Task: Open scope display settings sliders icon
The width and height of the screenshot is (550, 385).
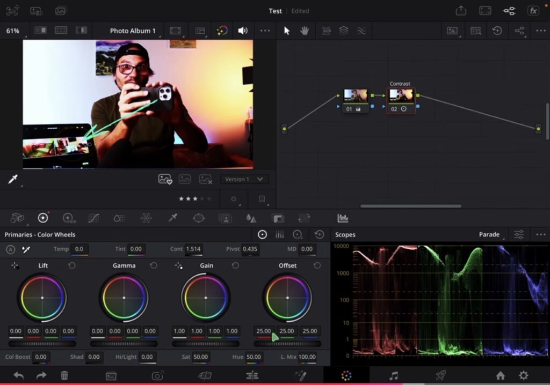Action: (519, 234)
